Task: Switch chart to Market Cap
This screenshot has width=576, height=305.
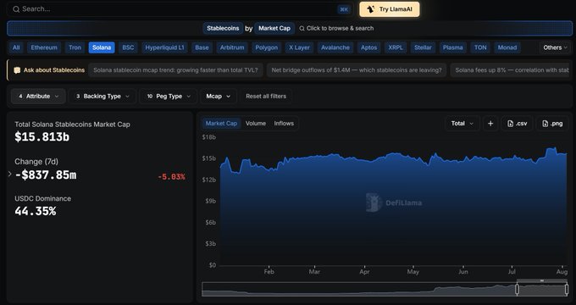Action: click(x=221, y=124)
